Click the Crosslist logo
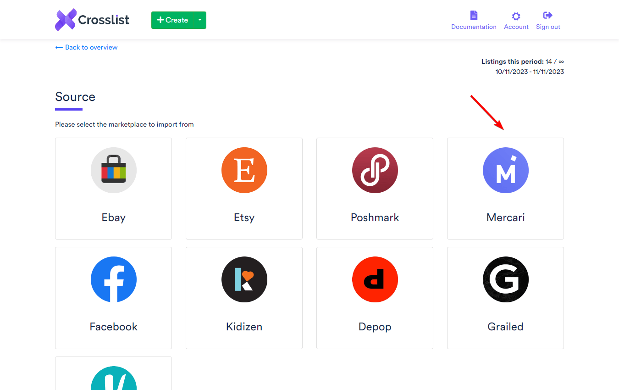The image size is (619, 390). pyautogui.click(x=92, y=20)
